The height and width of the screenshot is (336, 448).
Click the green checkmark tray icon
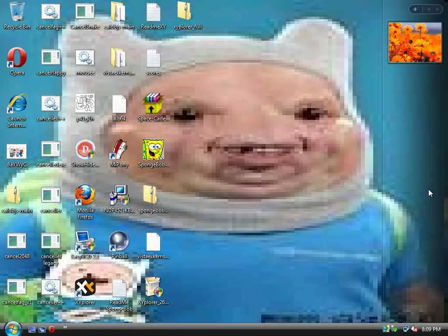pyautogui.click(x=395, y=329)
